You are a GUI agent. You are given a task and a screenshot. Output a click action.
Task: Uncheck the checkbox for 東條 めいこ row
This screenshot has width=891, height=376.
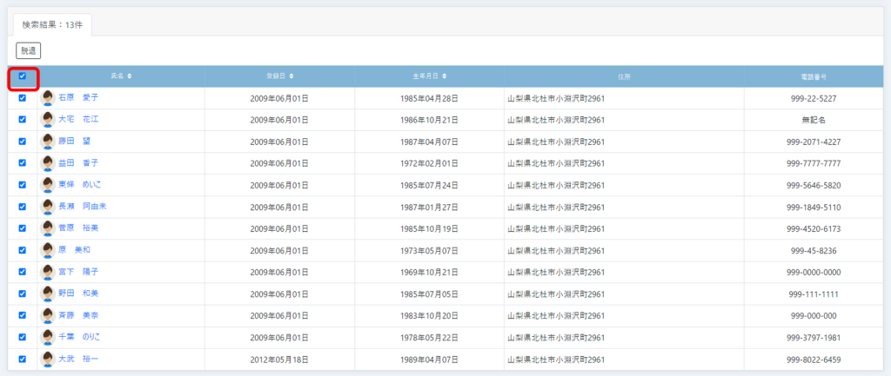[x=23, y=185]
